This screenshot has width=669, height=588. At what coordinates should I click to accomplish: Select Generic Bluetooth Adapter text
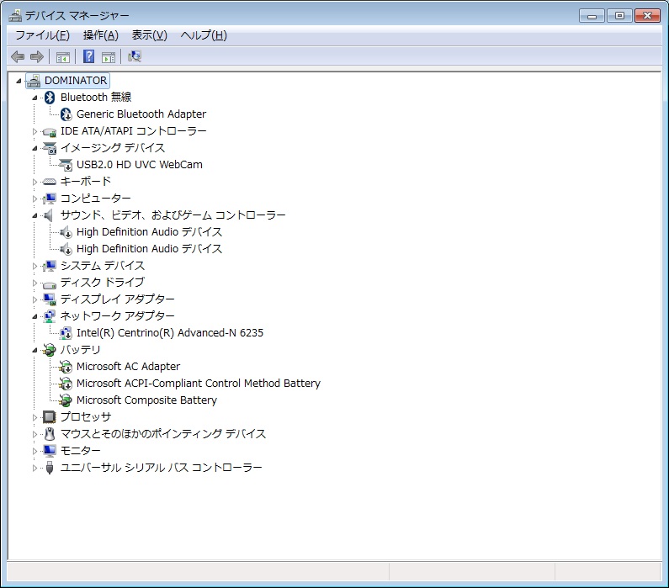[x=141, y=114]
